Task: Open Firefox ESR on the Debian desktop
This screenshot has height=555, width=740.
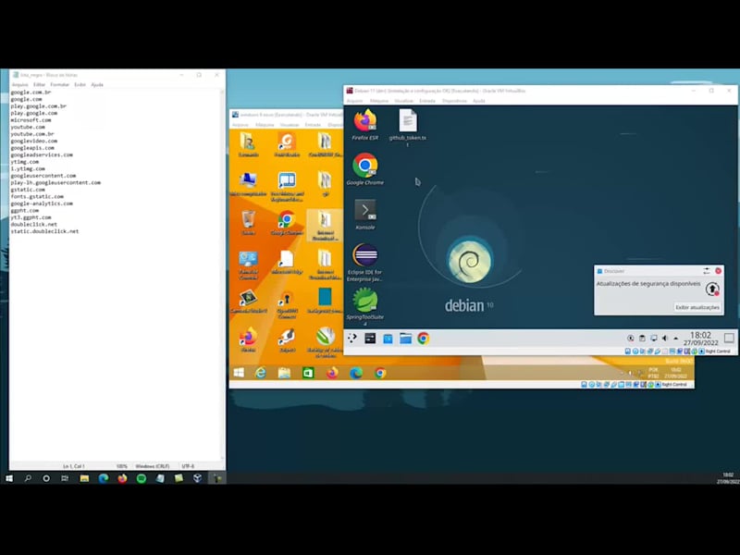Action: tap(364, 125)
